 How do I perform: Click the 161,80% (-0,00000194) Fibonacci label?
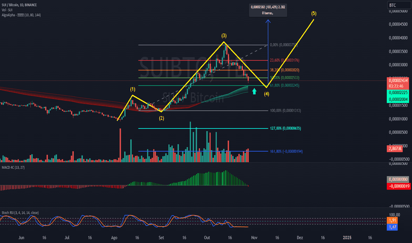[286, 151]
